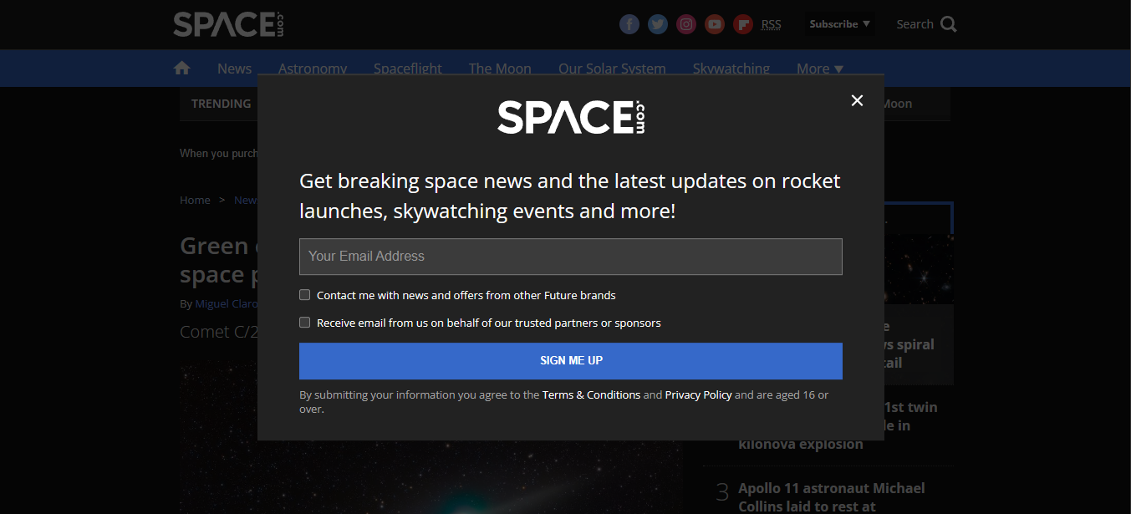This screenshot has height=514, width=1131.
Task: Select the YouTube icon
Action: 714,23
